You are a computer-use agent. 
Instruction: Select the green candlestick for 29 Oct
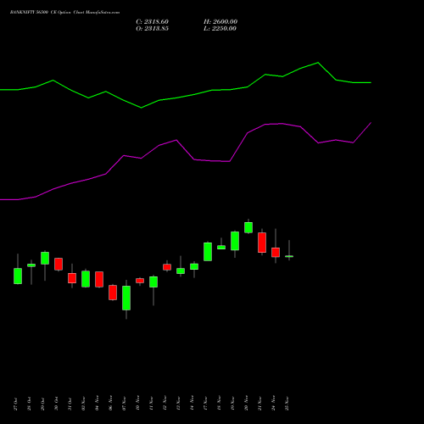[45, 258]
